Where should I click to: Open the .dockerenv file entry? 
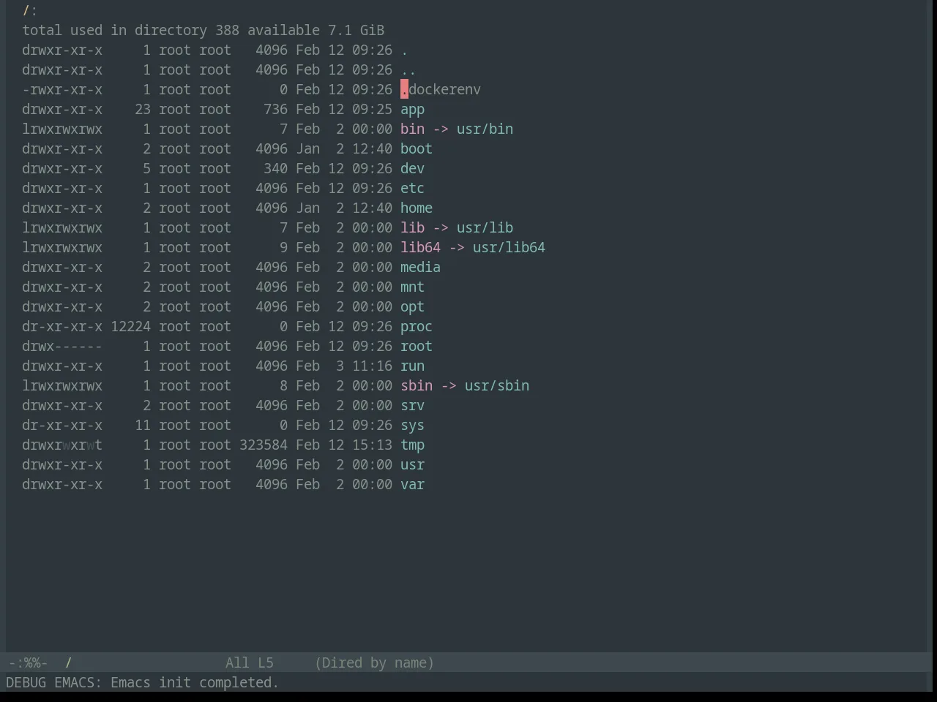pos(441,90)
